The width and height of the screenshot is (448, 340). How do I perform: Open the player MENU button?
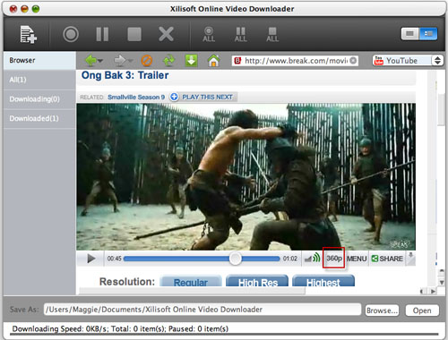pyautogui.click(x=357, y=259)
